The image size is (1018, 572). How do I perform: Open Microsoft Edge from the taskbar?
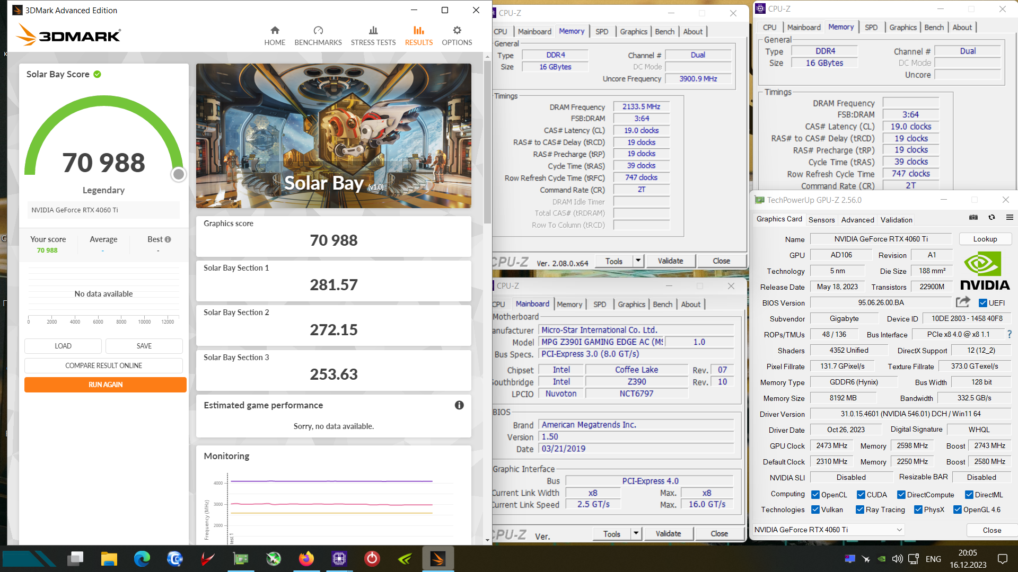[142, 559]
